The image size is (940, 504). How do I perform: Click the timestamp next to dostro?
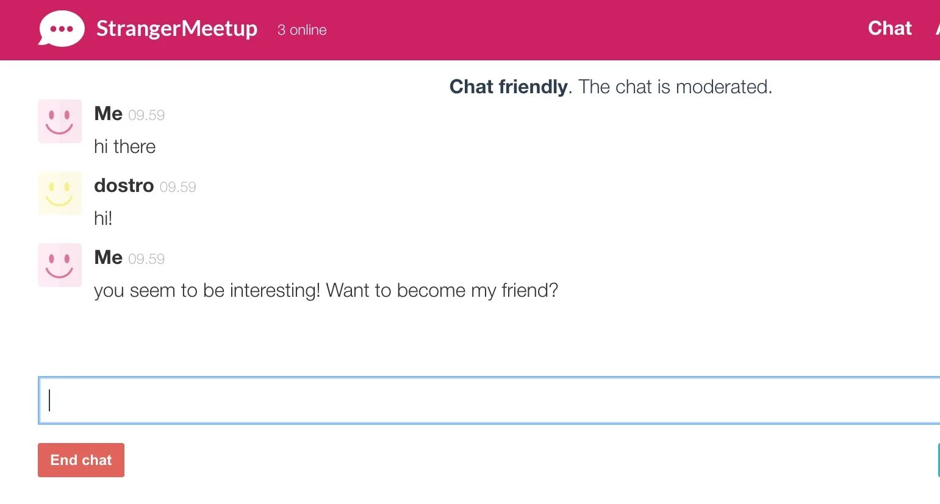pyautogui.click(x=178, y=187)
